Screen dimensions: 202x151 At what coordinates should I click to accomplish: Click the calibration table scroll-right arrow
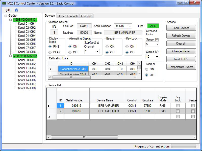(x=135, y=78)
